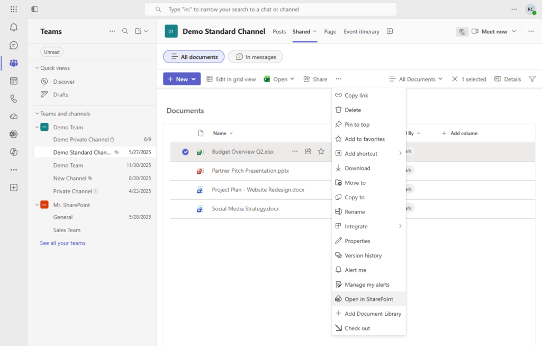Open the Calls phone icon
The image size is (542, 346).
13,99
